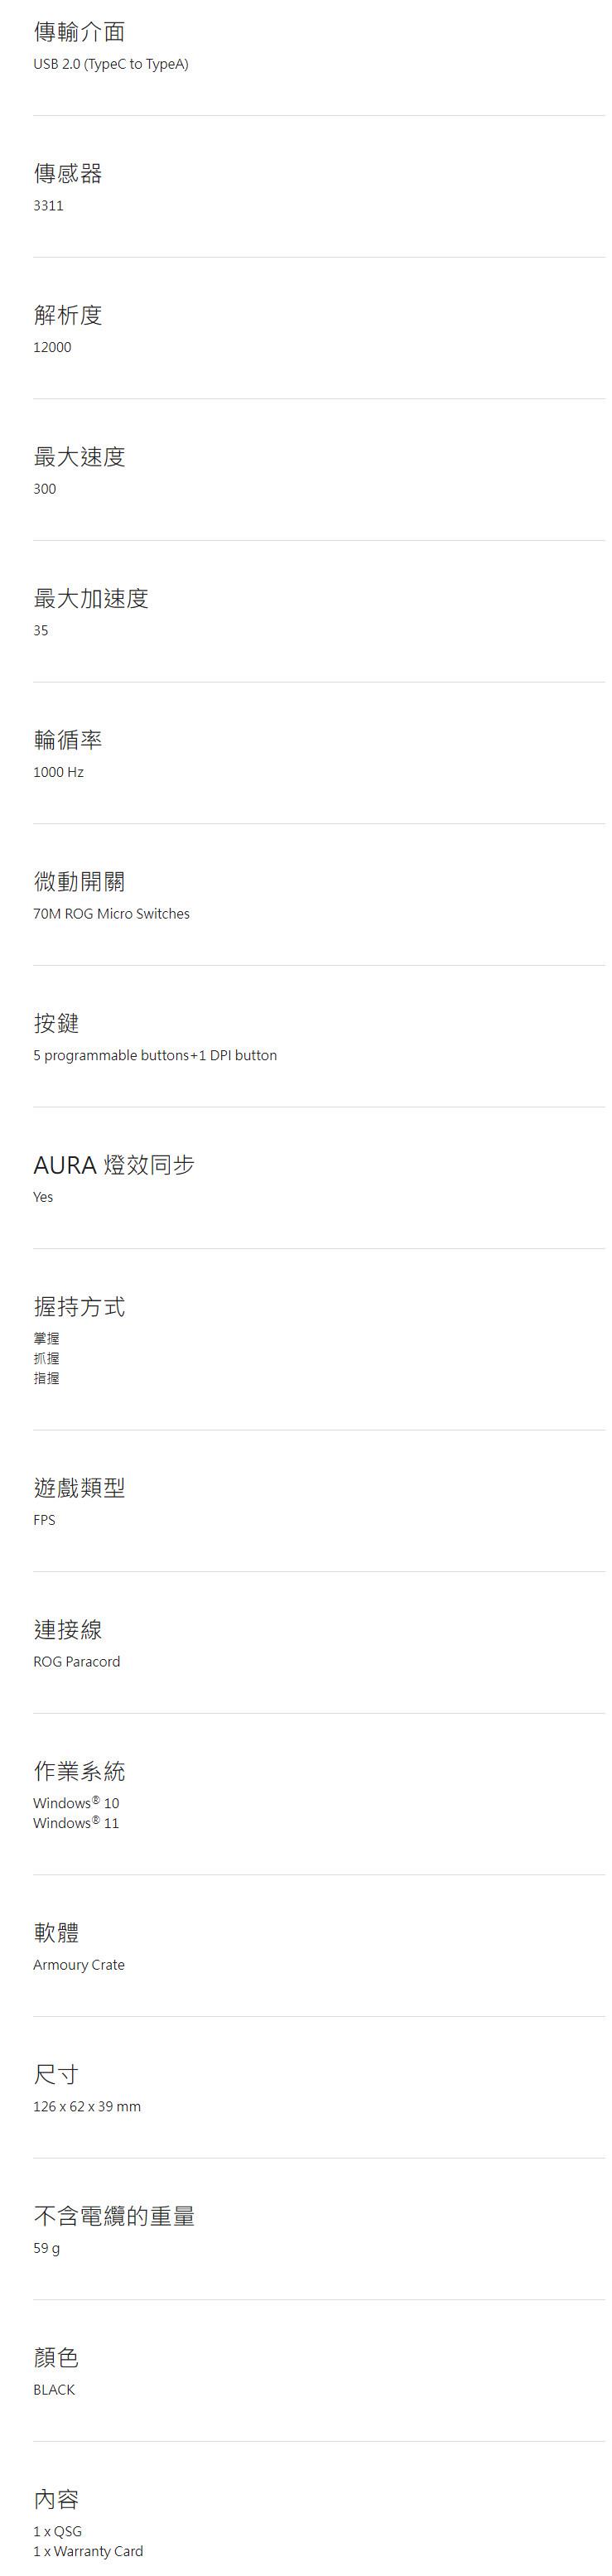
Task: Click the 傳感器 value 3311
Action: point(48,206)
